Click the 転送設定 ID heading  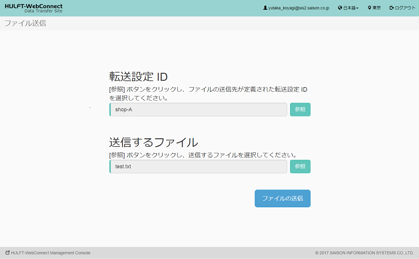tap(138, 77)
